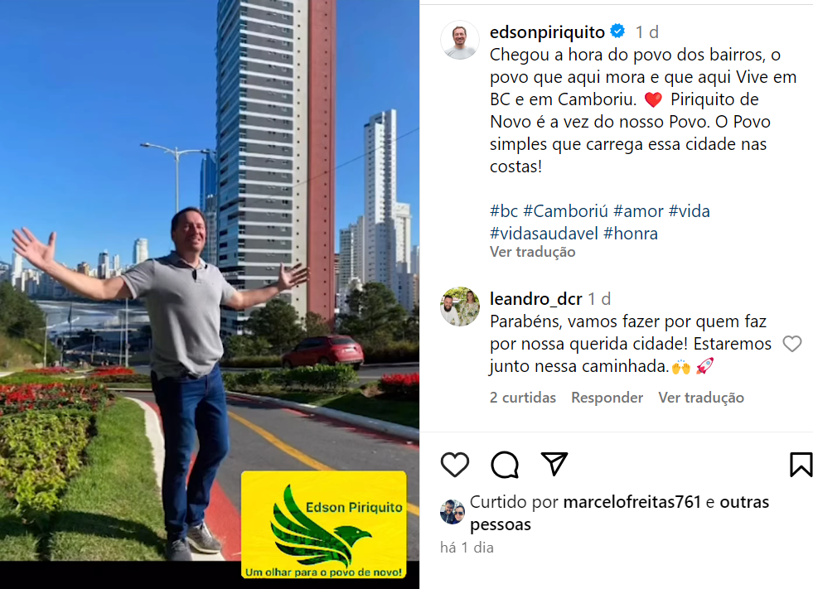
Task: Show translation of leandro_dcr's comment
Action: pyautogui.click(x=701, y=398)
